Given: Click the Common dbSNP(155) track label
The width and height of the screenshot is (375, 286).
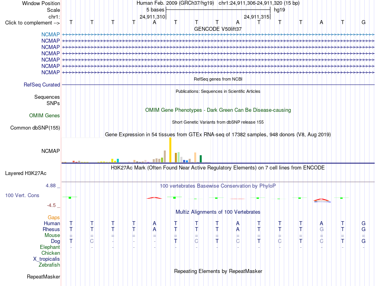Looking at the screenshot, I should coord(35,128).
